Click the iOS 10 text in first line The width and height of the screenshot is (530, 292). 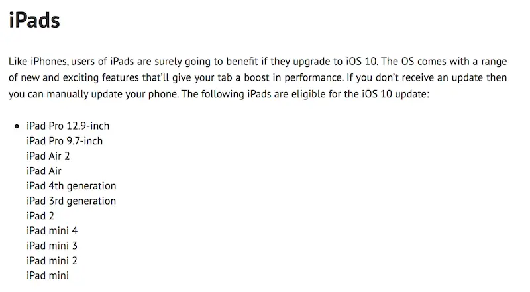[361, 61]
